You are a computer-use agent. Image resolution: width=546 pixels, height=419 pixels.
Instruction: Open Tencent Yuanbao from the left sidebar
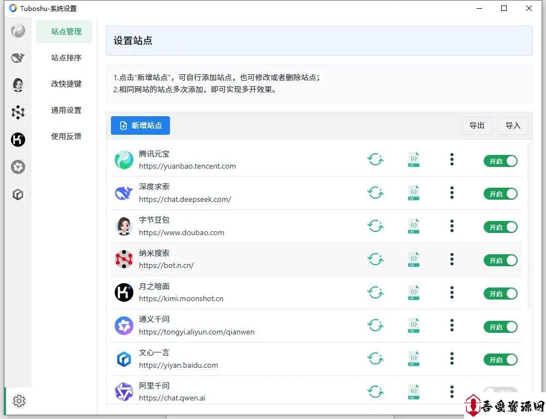tap(17, 31)
